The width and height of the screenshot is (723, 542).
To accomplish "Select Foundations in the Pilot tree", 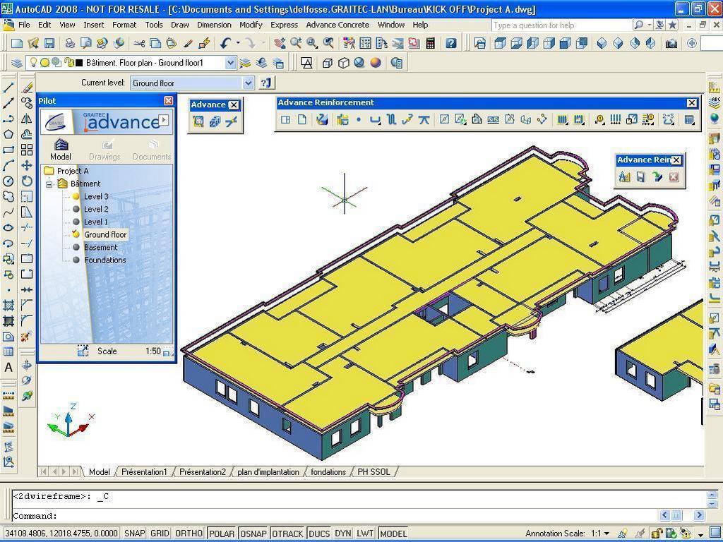I will (104, 260).
